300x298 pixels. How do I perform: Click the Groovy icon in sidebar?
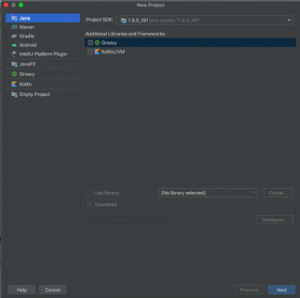click(x=14, y=74)
